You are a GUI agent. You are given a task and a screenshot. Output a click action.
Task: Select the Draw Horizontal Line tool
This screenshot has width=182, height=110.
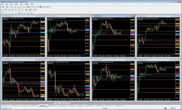(x=13, y=13)
